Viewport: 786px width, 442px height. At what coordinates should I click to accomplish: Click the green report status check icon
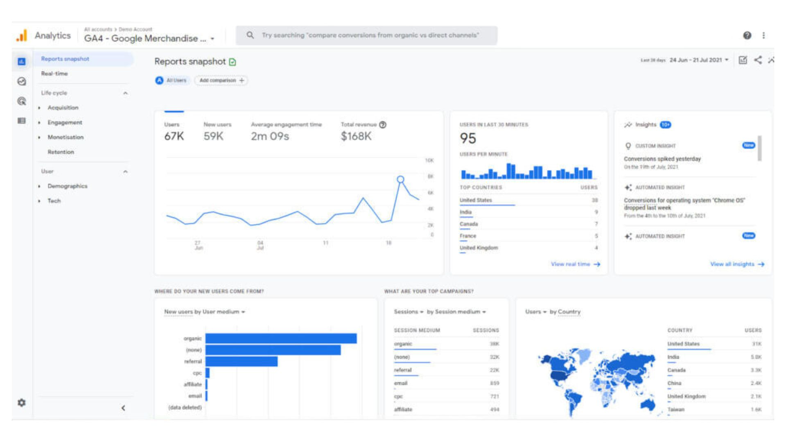[x=233, y=62]
